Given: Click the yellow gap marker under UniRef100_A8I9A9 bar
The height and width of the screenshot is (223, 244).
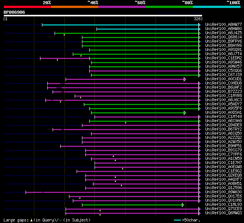Looking at the screenshot, I should pyautogui.click(x=125, y=123).
